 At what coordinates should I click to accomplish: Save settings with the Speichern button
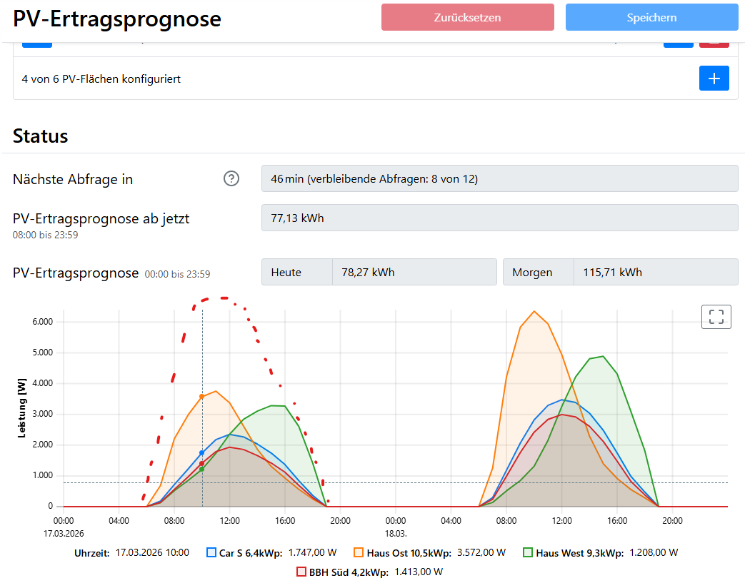click(x=651, y=17)
